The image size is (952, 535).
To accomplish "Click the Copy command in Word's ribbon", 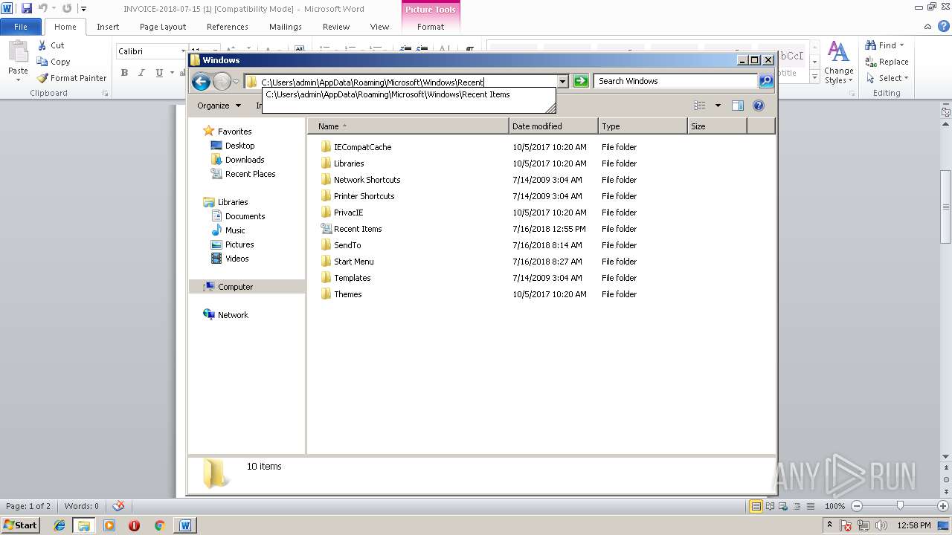I will (x=54, y=62).
